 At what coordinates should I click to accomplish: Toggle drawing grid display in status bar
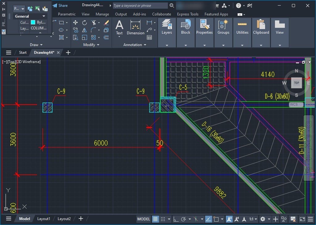tap(155, 219)
